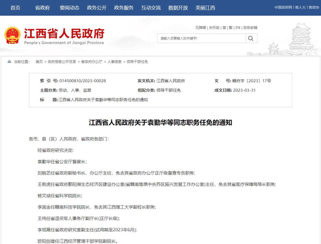The image size is (321, 244).
Task: Click the line 经省政府研究决定
Action: pyautogui.click(x=55, y=150)
